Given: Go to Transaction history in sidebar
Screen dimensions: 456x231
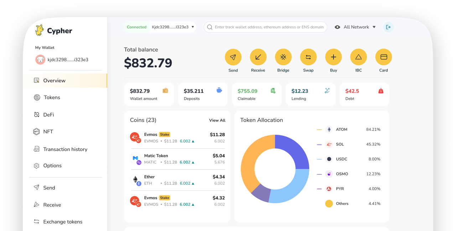Looking at the screenshot, I should tap(65, 149).
